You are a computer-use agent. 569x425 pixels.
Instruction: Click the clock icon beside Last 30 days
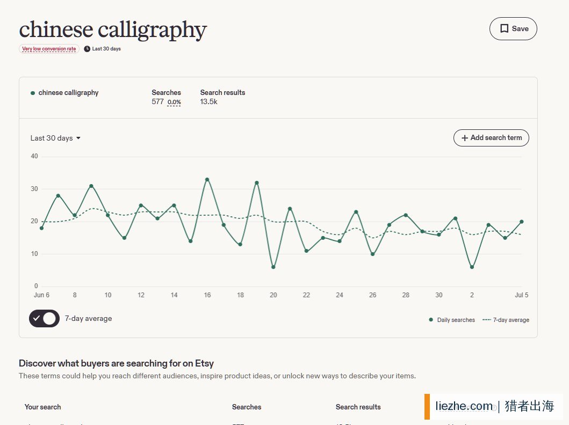pos(87,49)
